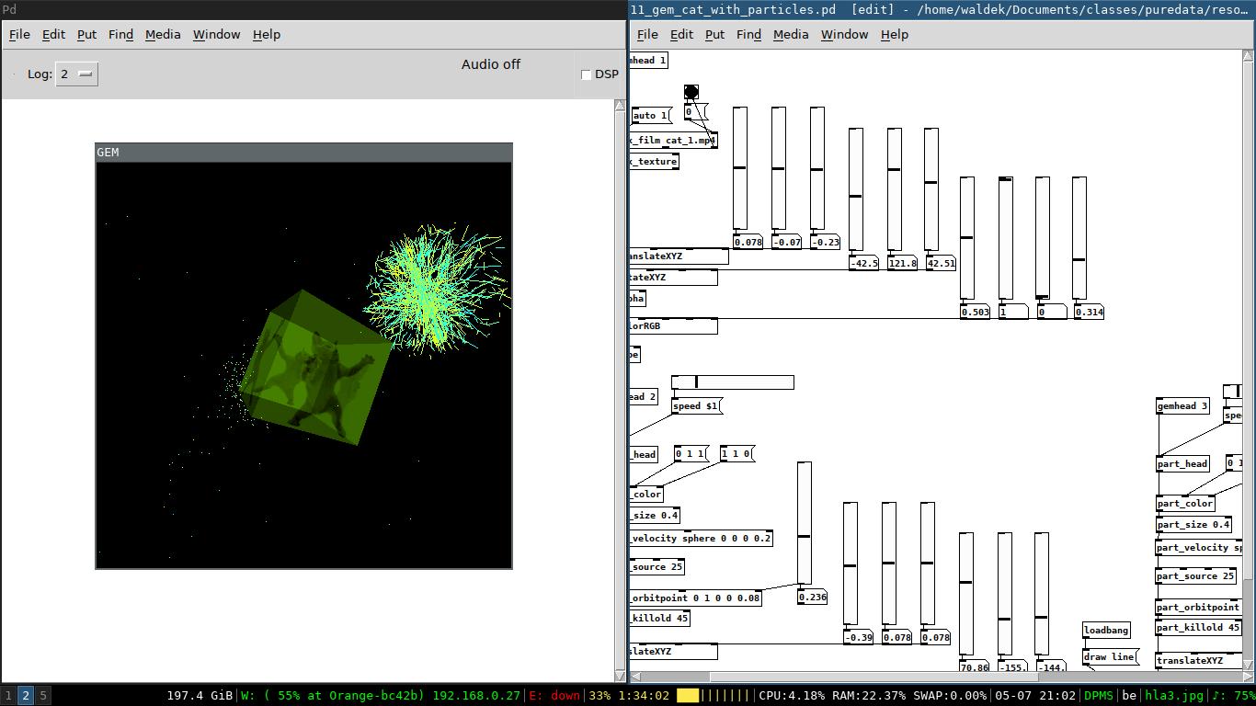Click 'Audio off' status text
The image size is (1256, 706).
pos(491,64)
